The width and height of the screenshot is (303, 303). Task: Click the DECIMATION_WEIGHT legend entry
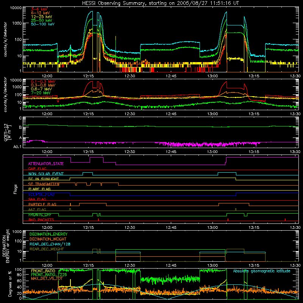point(48,239)
